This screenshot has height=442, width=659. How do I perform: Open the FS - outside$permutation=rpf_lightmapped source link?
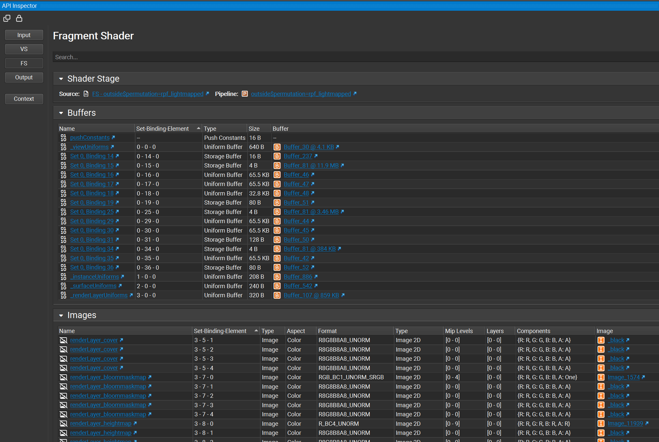tap(148, 94)
